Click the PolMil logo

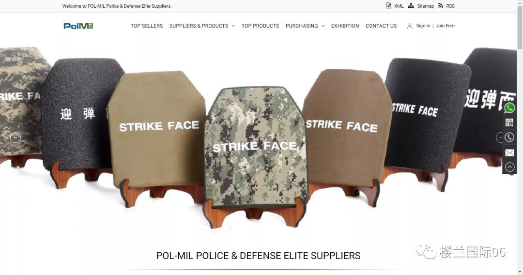pos(78,26)
